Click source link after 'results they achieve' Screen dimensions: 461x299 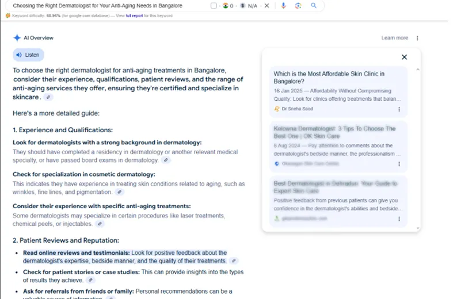pos(90,280)
